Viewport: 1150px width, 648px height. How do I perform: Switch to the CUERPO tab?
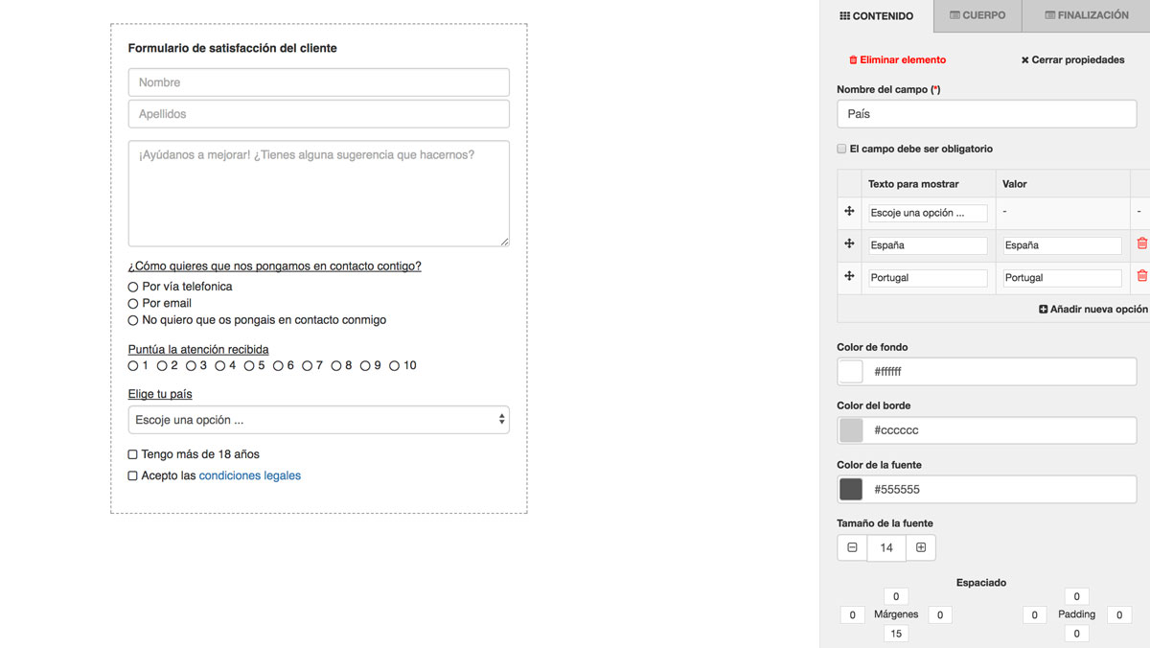977,15
